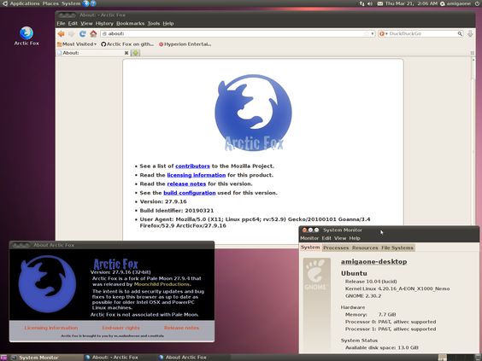Click the search magnifier in DuckDuckGo box

(x=460, y=34)
